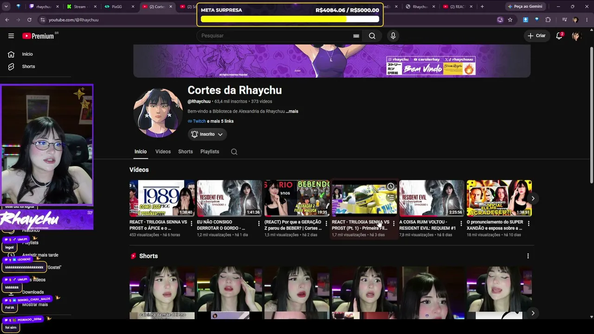The height and width of the screenshot is (334, 594).
Task: Open options menu for 'SENNA VS PROST (Pt. 1)' video
Action: click(x=394, y=224)
